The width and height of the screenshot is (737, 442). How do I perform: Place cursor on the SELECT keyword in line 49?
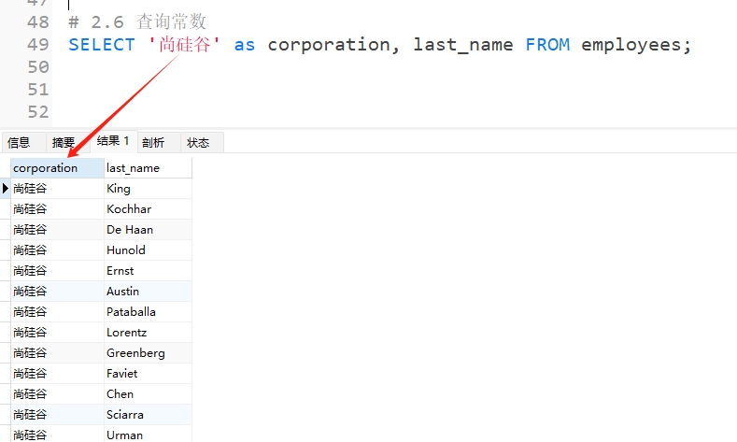pos(101,45)
